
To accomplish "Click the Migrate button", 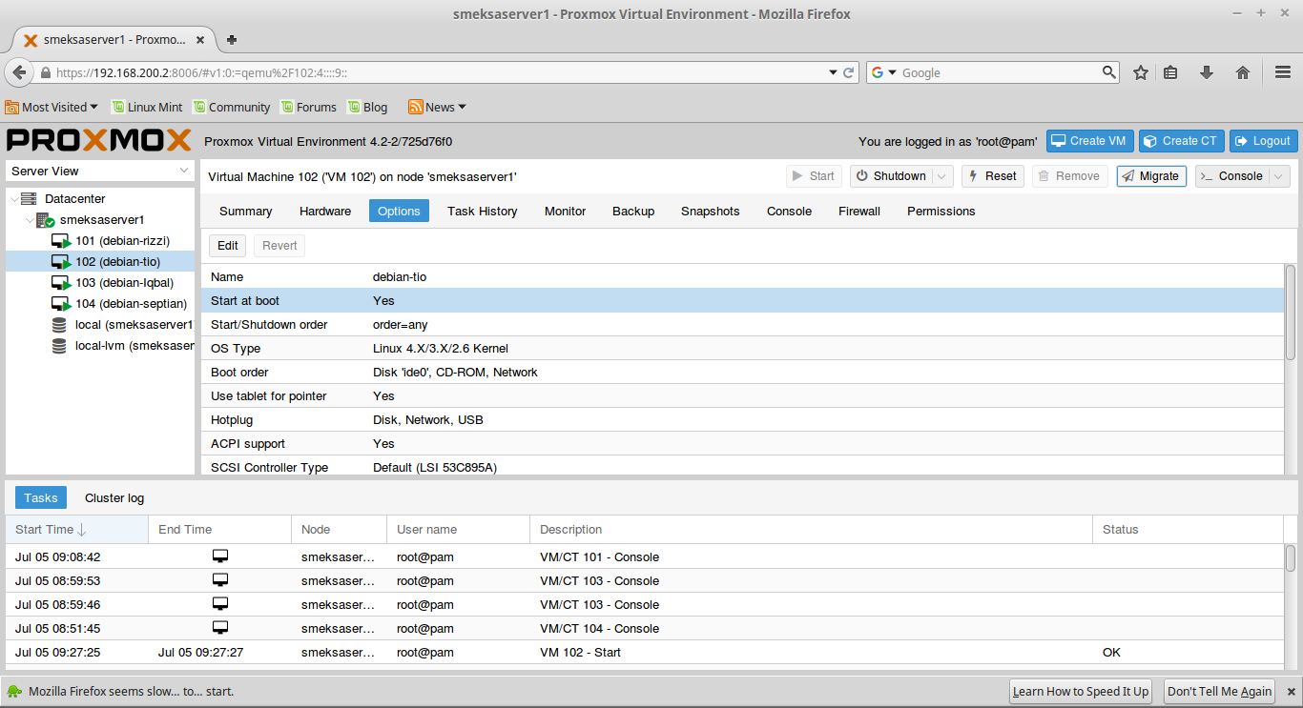I will 1150,176.
